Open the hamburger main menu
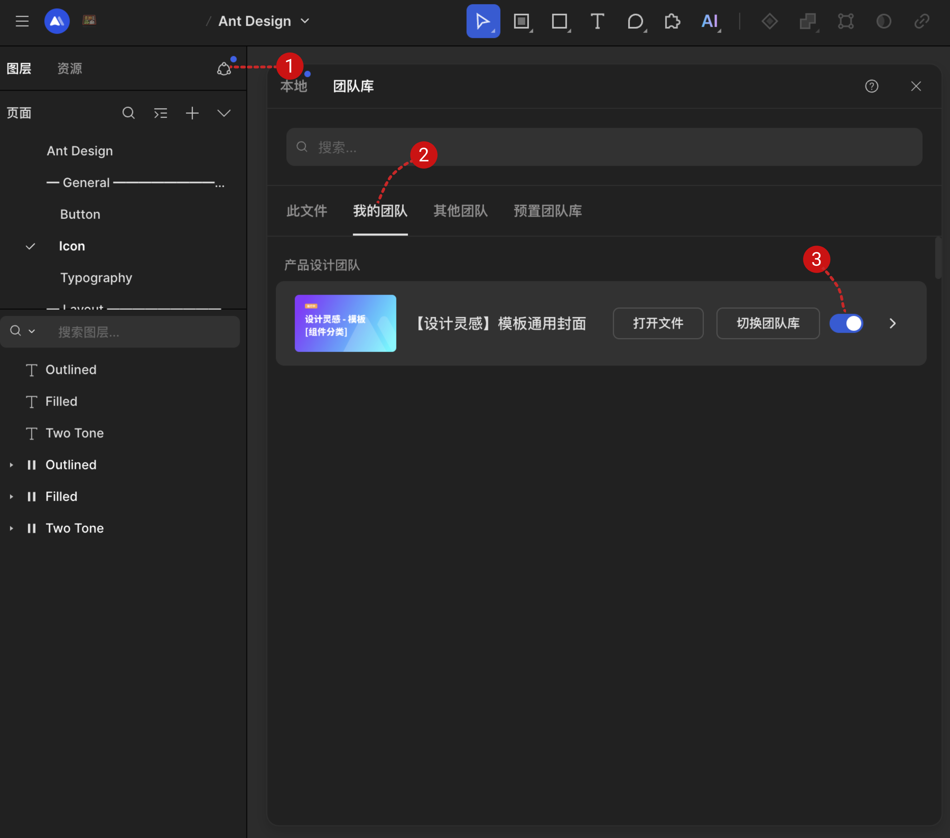 coord(22,21)
